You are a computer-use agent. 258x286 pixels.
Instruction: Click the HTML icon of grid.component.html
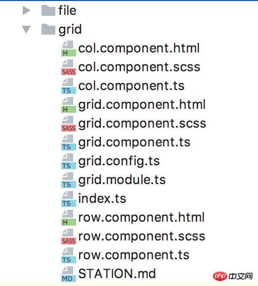[x=69, y=105]
